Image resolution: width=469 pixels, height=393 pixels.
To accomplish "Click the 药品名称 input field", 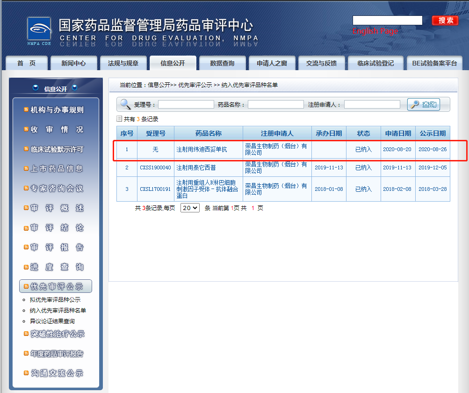I will [276, 104].
